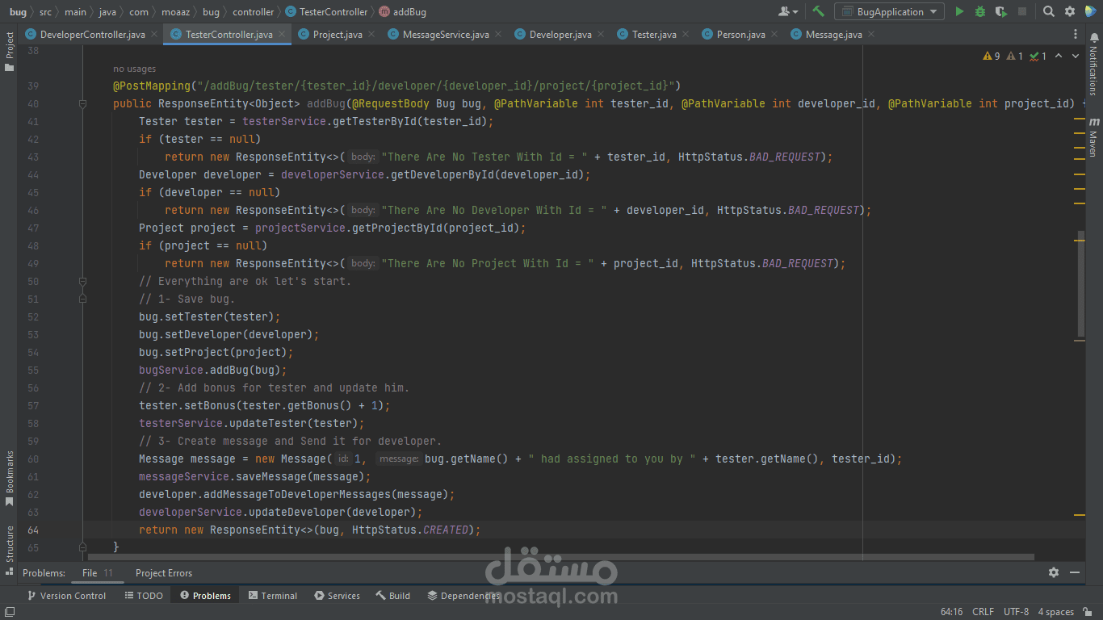Open IDE settings gear in top toolbar

pyautogui.click(x=1070, y=11)
